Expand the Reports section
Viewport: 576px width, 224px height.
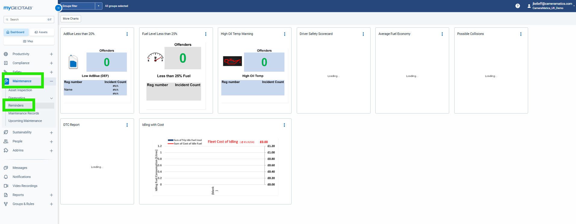tap(51, 195)
